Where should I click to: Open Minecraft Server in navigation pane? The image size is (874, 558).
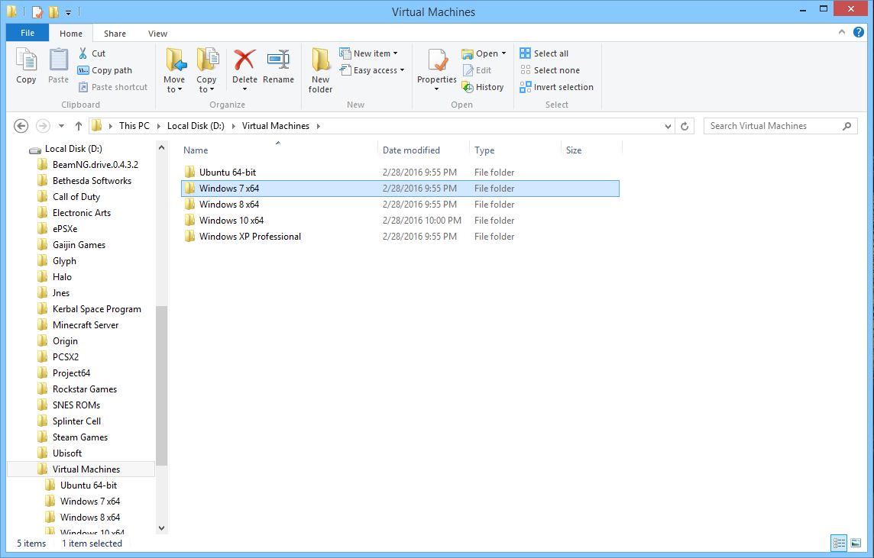(86, 325)
